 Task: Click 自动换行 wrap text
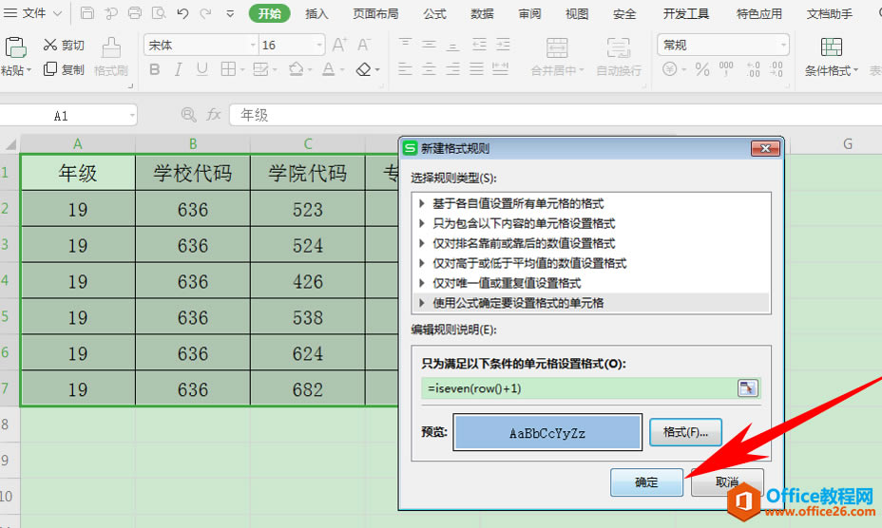click(618, 56)
